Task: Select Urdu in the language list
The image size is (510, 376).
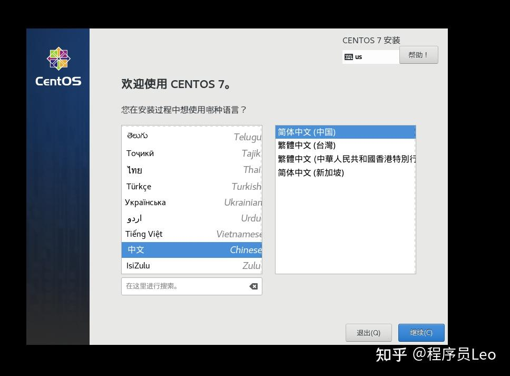Action: [192, 218]
